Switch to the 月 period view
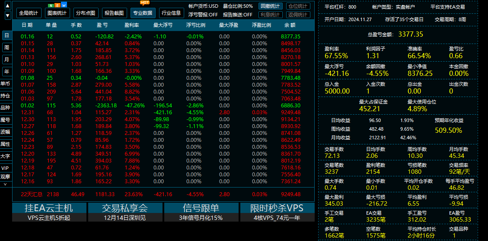 (6, 59)
